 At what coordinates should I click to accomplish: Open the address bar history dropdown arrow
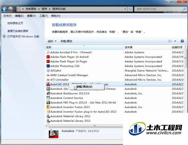click(x=125, y=9)
